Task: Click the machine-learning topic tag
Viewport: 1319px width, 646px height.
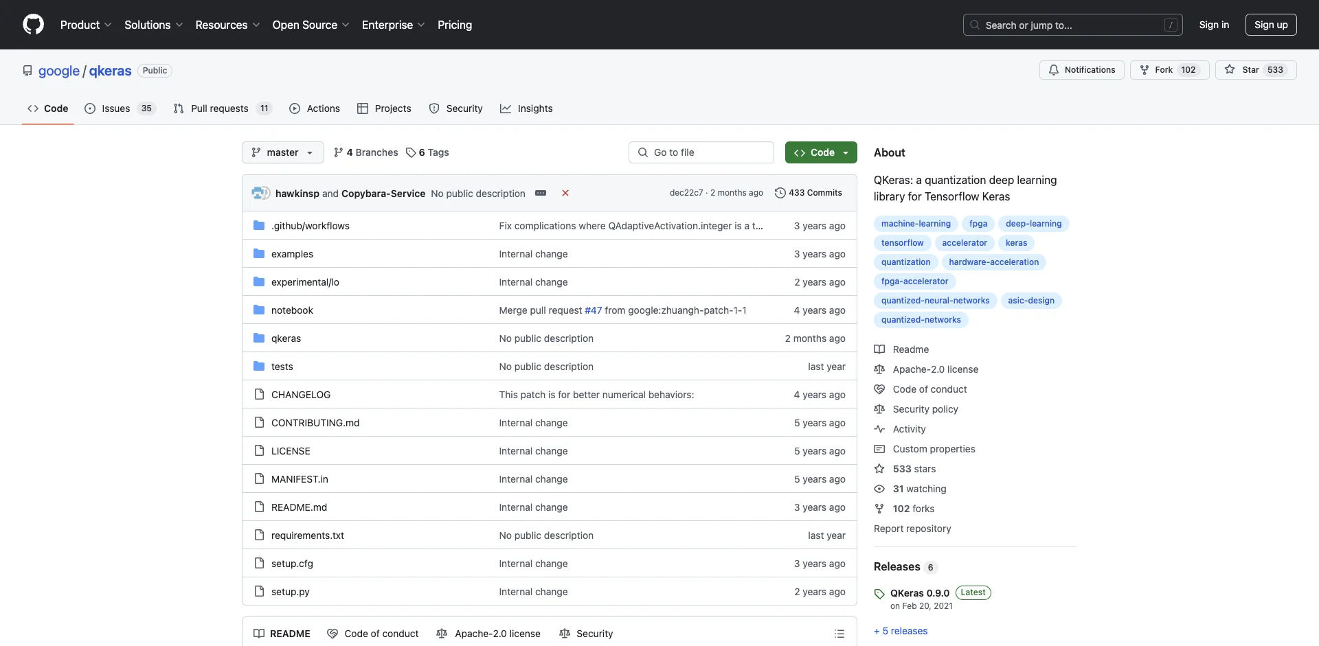Action: pyautogui.click(x=916, y=224)
